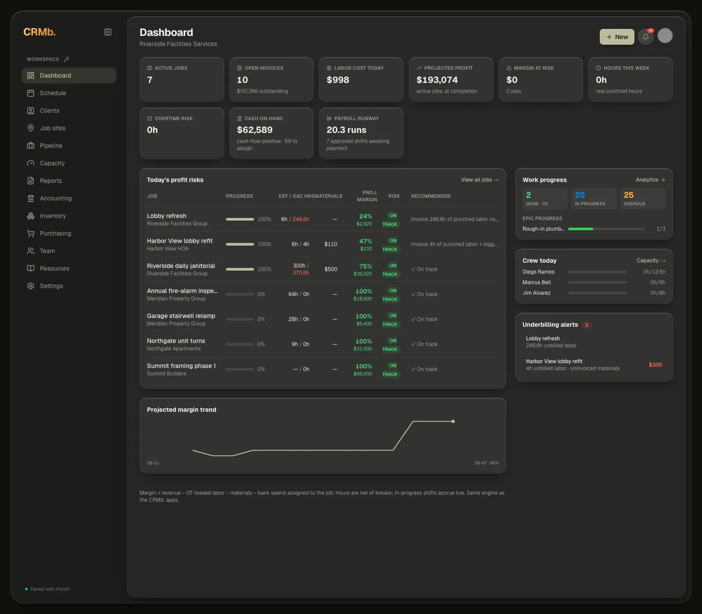Create a new item with New button
Image resolution: width=702 pixels, height=614 pixels.
(617, 37)
